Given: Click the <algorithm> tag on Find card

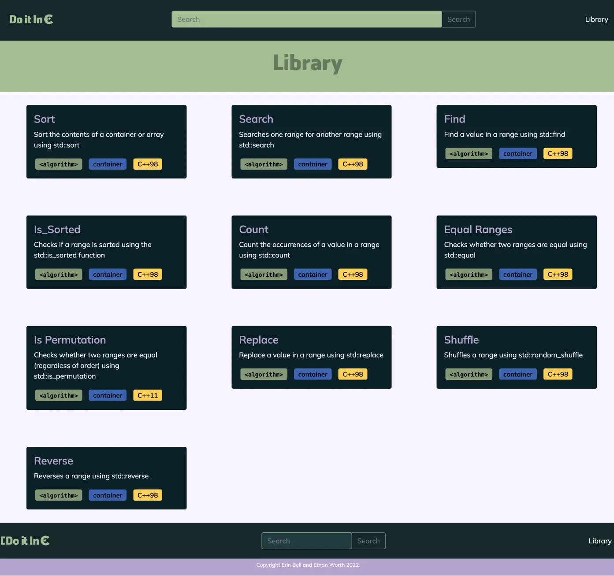Looking at the screenshot, I should point(469,153).
